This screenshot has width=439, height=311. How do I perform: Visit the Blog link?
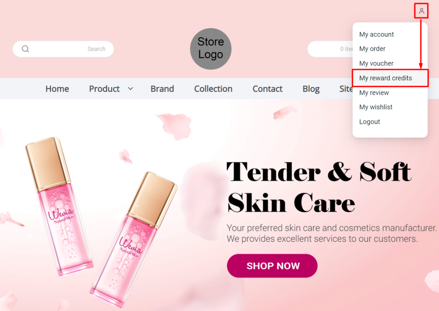(311, 89)
